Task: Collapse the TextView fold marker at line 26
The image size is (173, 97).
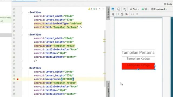Action: point(22,68)
